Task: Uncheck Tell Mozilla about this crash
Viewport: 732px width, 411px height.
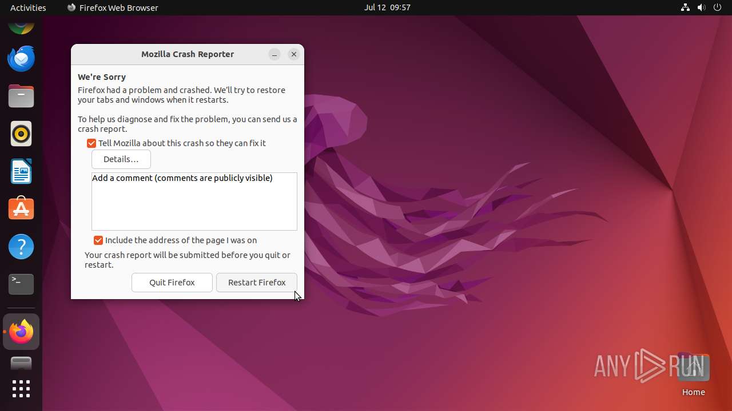Action: point(91,143)
